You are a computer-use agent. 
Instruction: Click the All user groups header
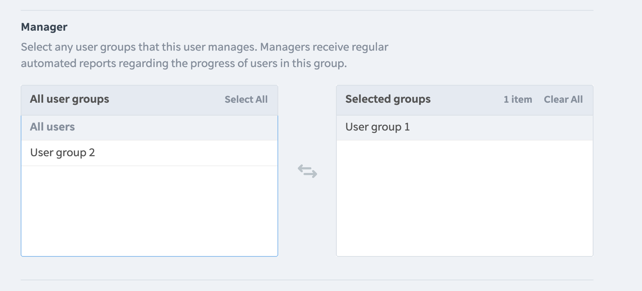point(70,99)
